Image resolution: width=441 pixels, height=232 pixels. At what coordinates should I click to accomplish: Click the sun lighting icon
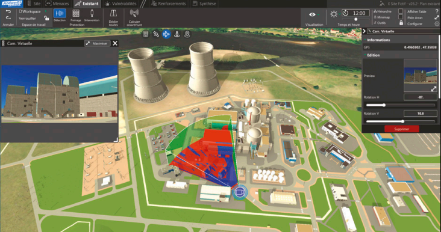[334, 14]
